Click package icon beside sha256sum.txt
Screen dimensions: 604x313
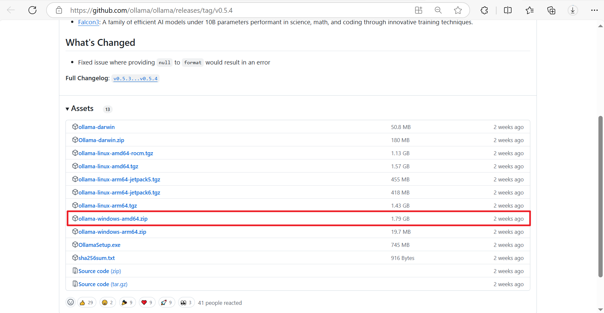click(75, 258)
